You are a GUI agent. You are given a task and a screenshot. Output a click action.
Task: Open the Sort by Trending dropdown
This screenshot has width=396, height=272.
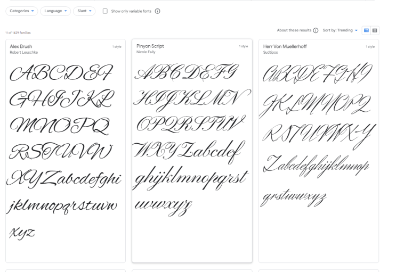coord(340,30)
